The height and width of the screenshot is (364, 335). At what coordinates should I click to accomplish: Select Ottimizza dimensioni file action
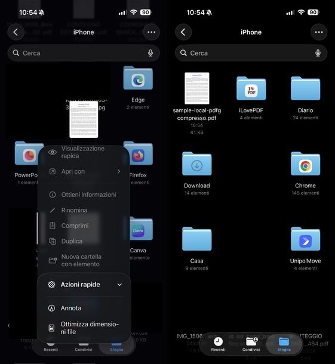84,328
